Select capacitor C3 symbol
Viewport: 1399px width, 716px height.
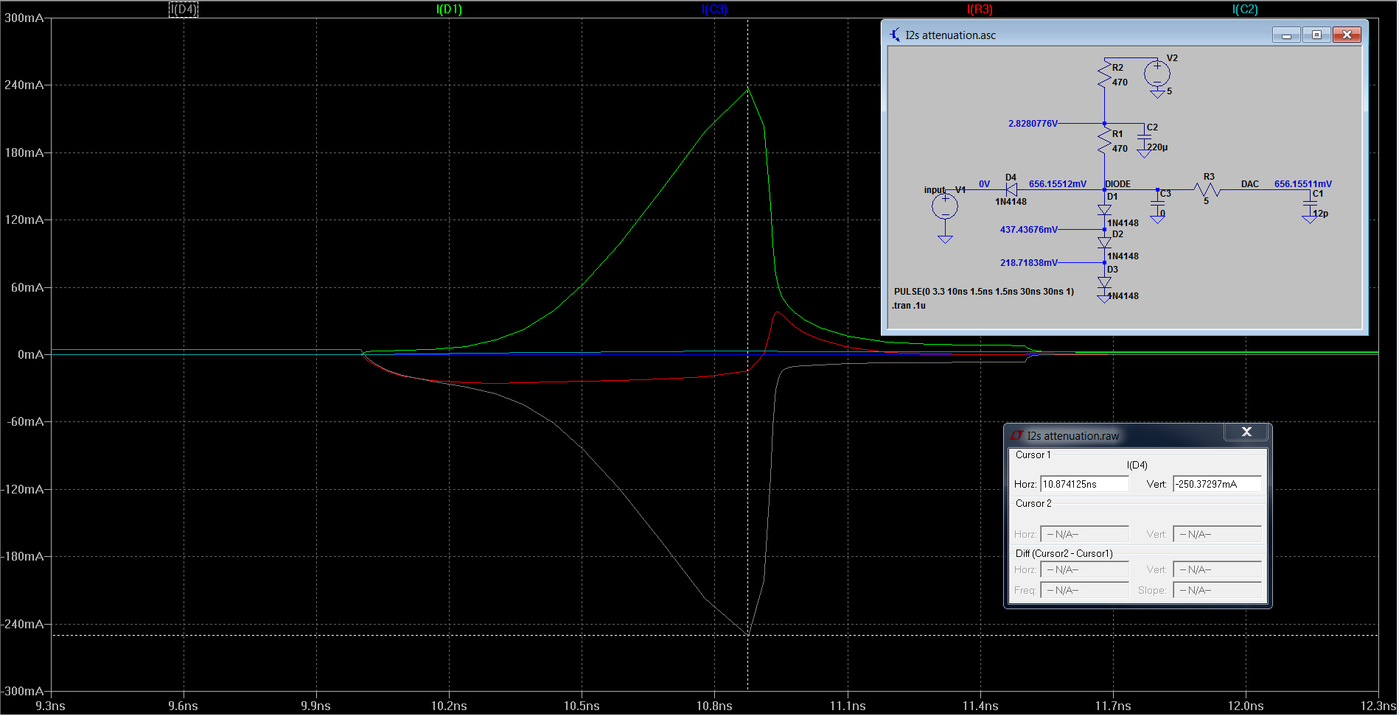[1157, 203]
